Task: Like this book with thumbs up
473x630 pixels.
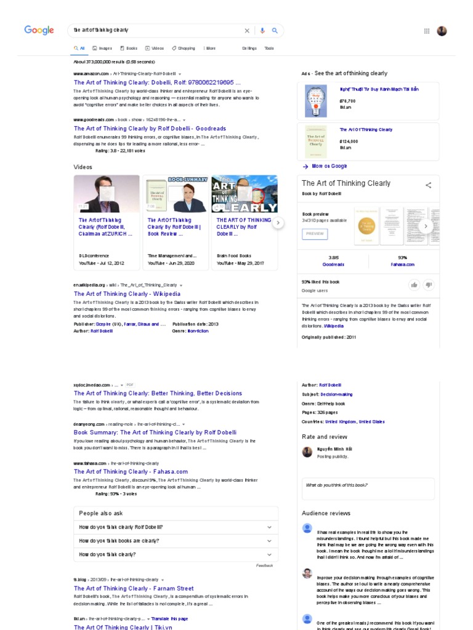Action: click(414, 285)
